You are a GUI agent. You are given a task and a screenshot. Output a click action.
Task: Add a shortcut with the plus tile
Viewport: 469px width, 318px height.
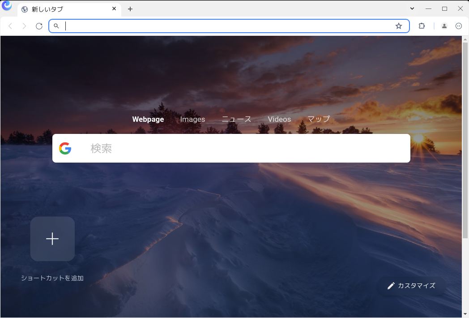(x=52, y=239)
